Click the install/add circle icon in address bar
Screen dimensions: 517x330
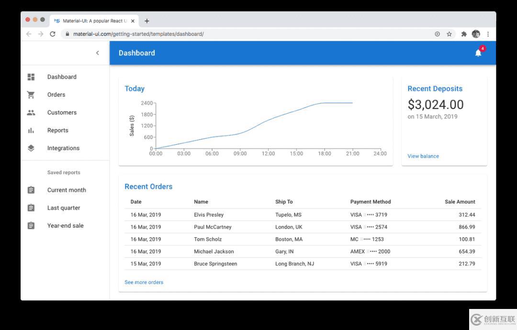(437, 34)
